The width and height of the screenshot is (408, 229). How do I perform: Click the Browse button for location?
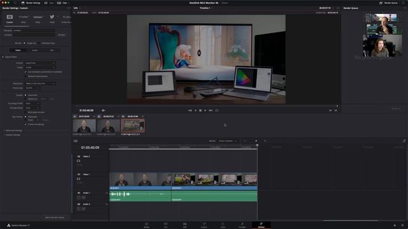point(62,35)
